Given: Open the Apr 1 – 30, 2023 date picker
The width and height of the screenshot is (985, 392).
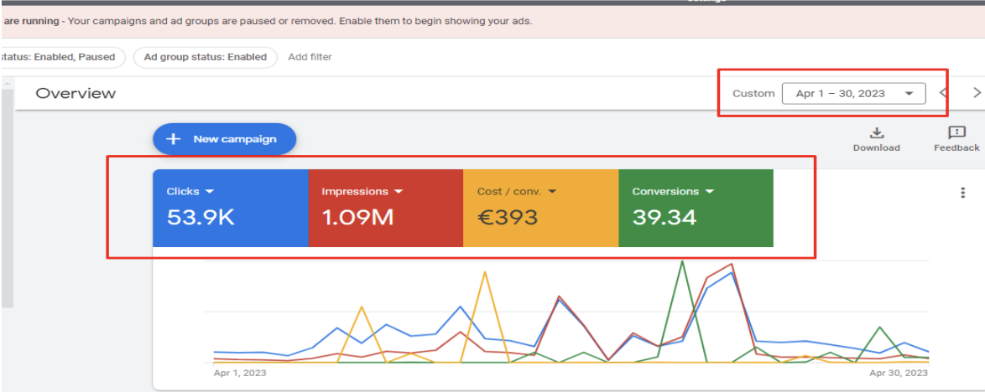Looking at the screenshot, I should coord(853,94).
